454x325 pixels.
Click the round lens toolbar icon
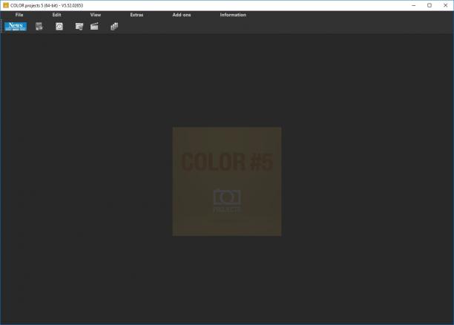59,27
